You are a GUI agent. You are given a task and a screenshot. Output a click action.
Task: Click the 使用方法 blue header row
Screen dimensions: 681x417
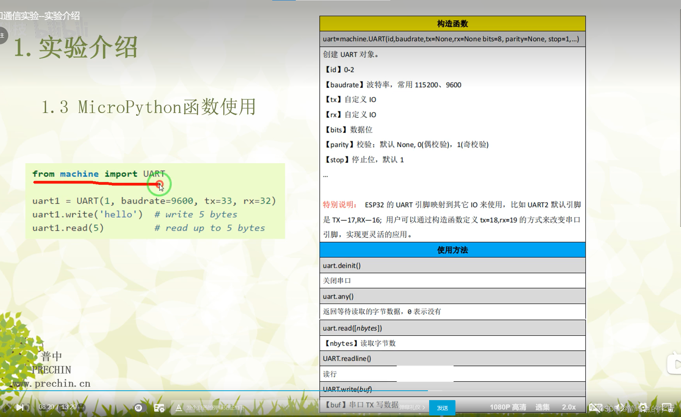[453, 250]
